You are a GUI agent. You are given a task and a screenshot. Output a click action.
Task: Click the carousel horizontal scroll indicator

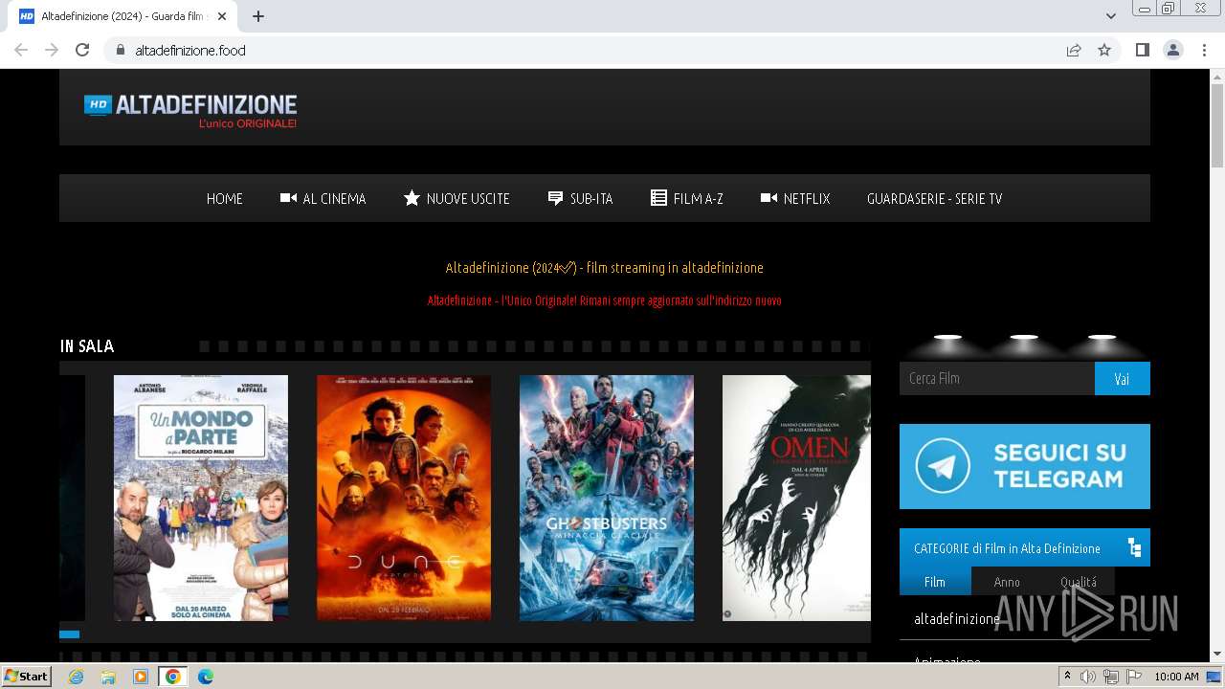[x=69, y=634]
